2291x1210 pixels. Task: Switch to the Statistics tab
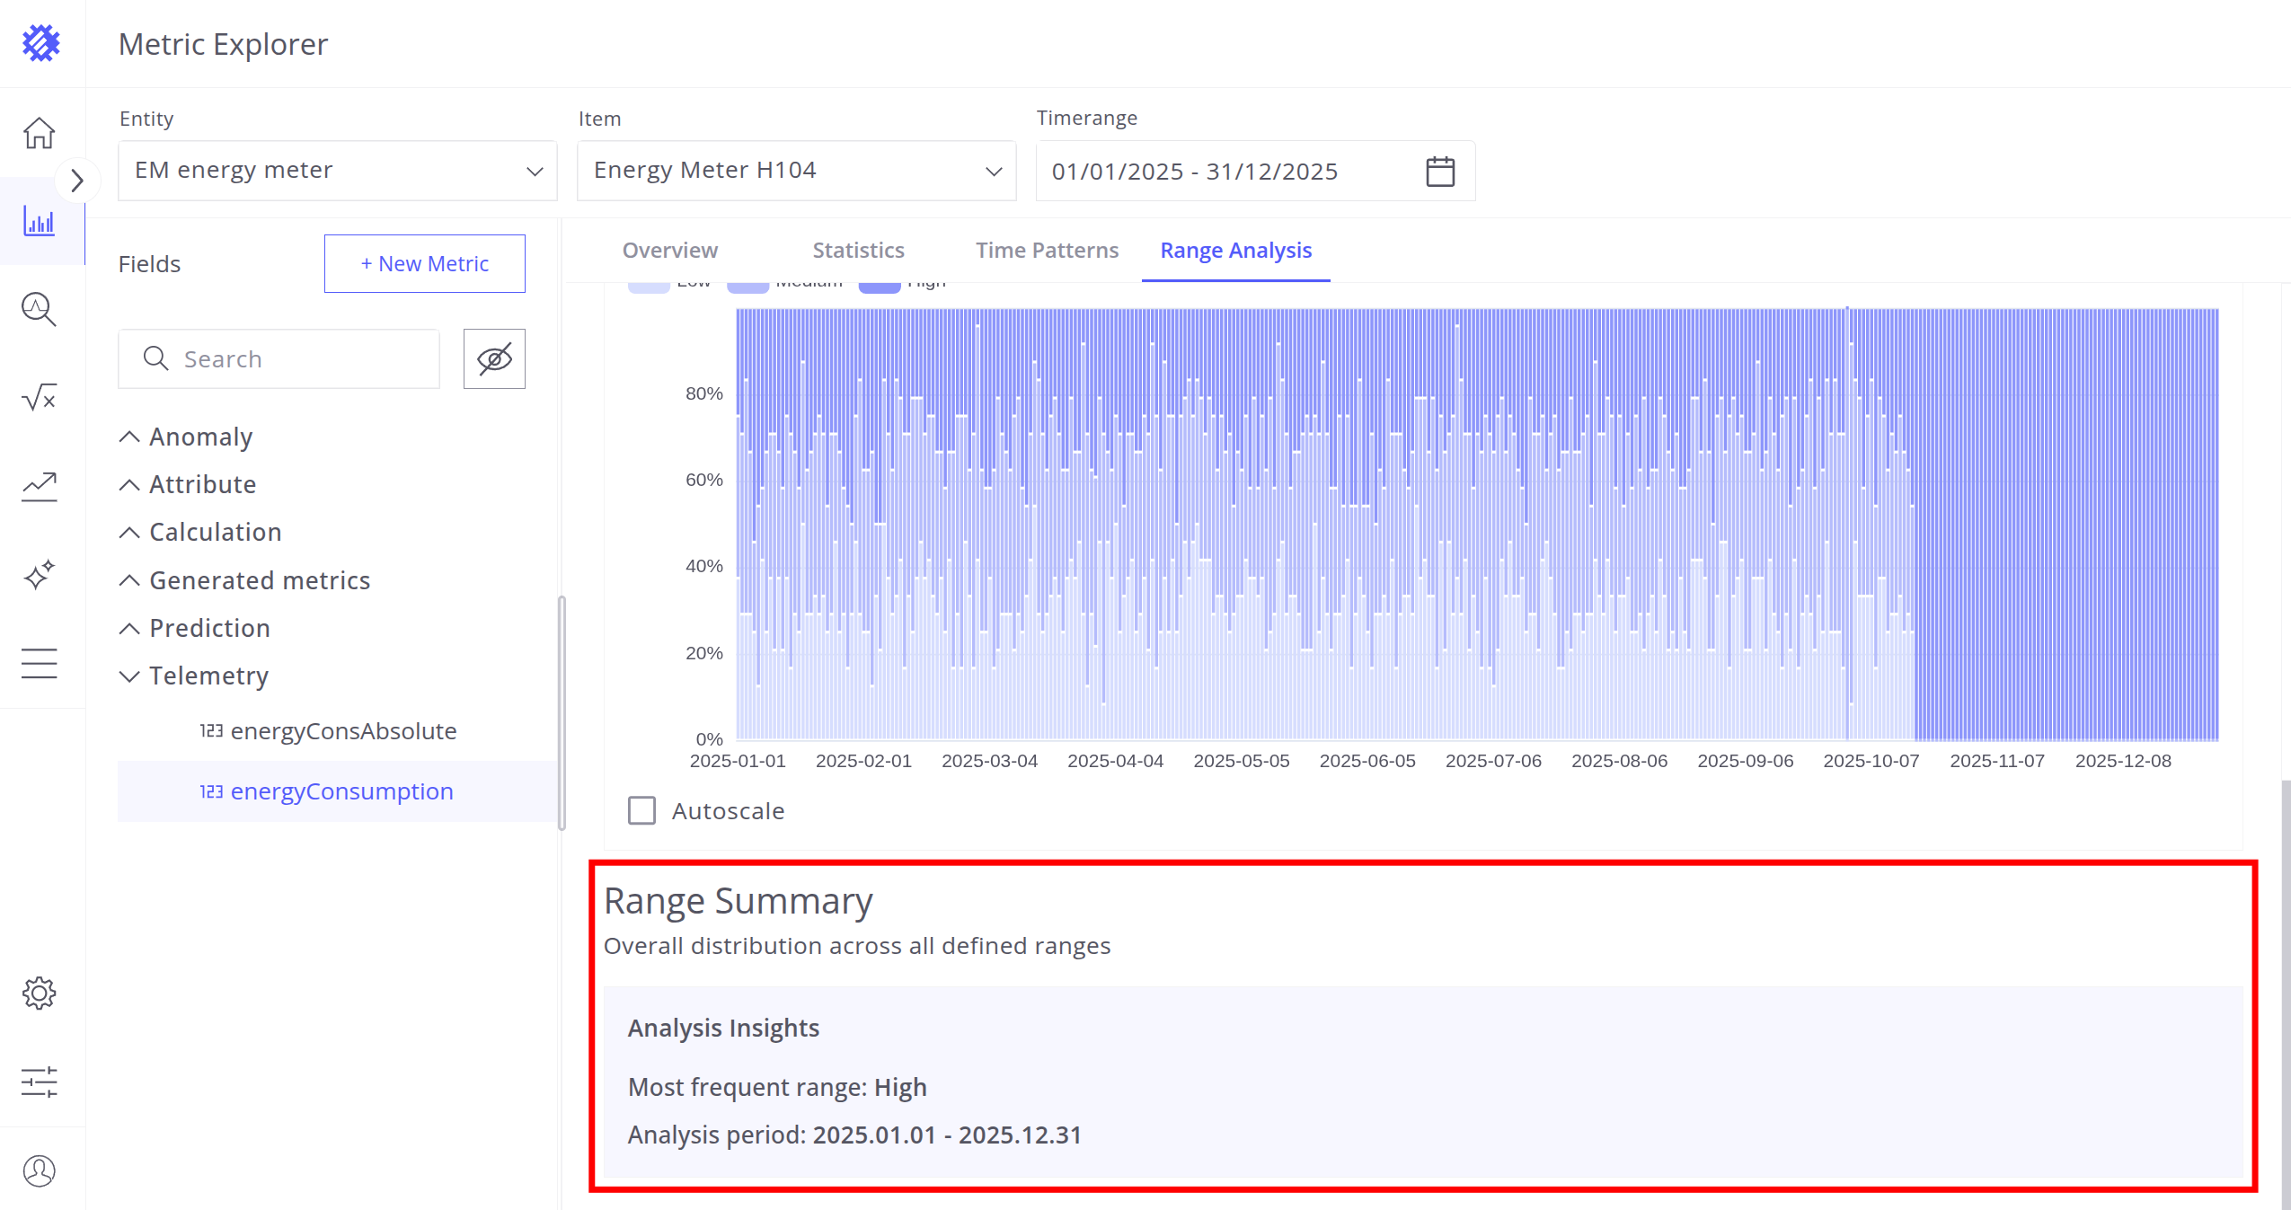tap(858, 251)
